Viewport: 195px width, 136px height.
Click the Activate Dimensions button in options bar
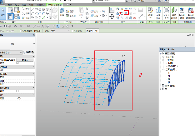(x=92, y=31)
